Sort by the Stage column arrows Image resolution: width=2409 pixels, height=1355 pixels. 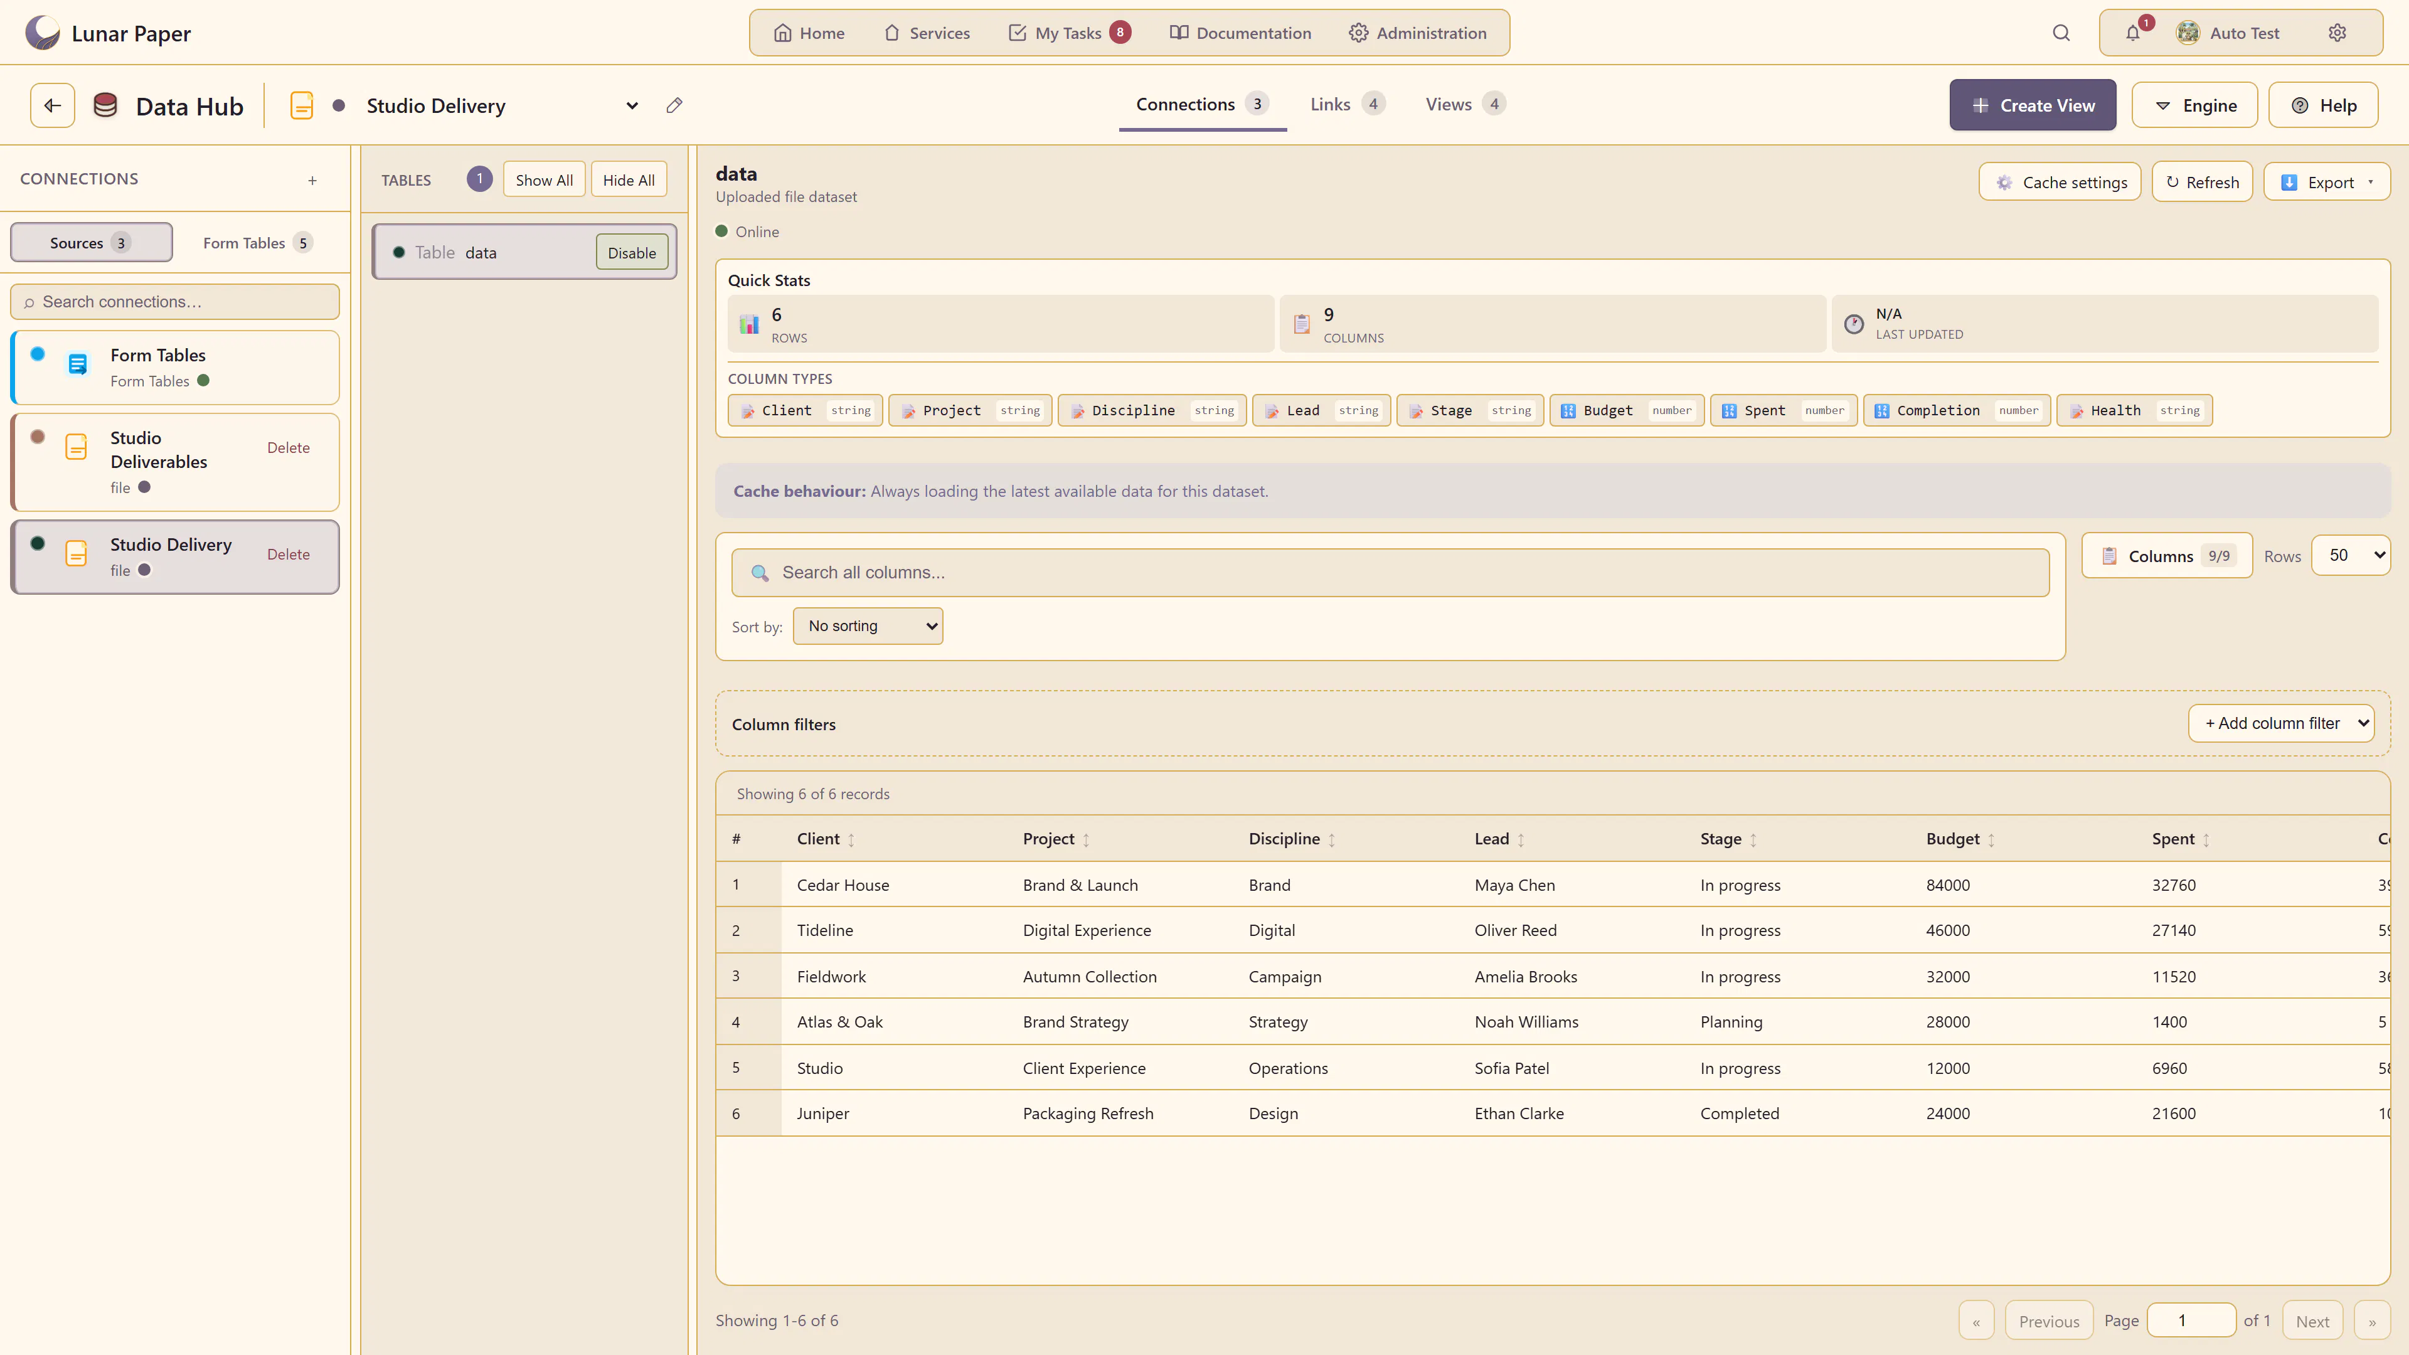pyautogui.click(x=1753, y=840)
